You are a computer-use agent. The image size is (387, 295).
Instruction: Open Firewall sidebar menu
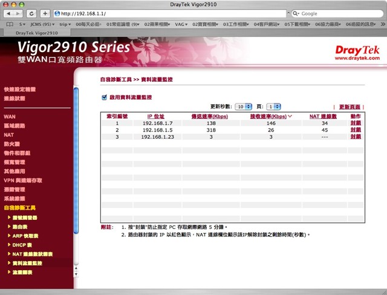tap(11, 144)
